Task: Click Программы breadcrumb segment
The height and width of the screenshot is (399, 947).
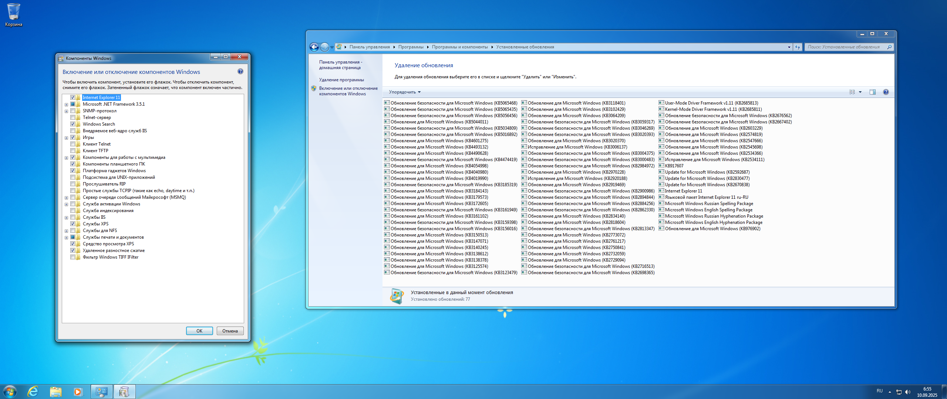Action: point(411,47)
